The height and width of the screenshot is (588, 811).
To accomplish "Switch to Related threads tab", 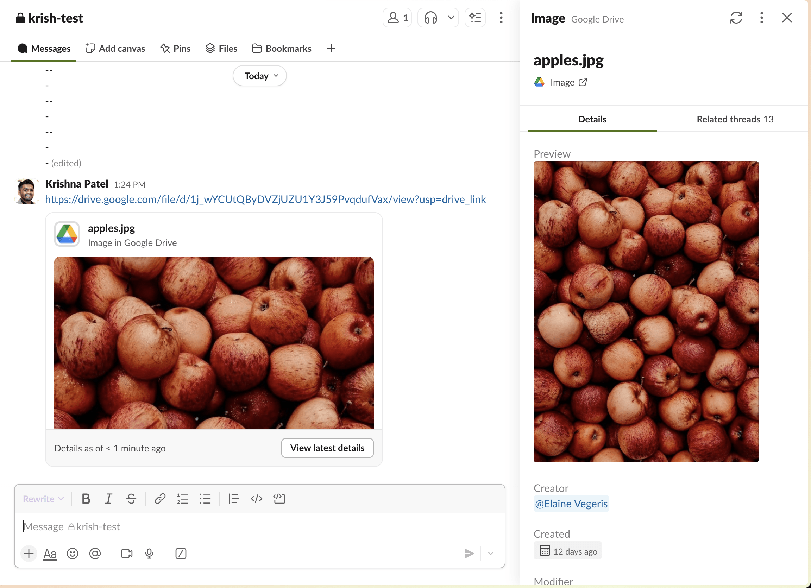I will coord(735,119).
